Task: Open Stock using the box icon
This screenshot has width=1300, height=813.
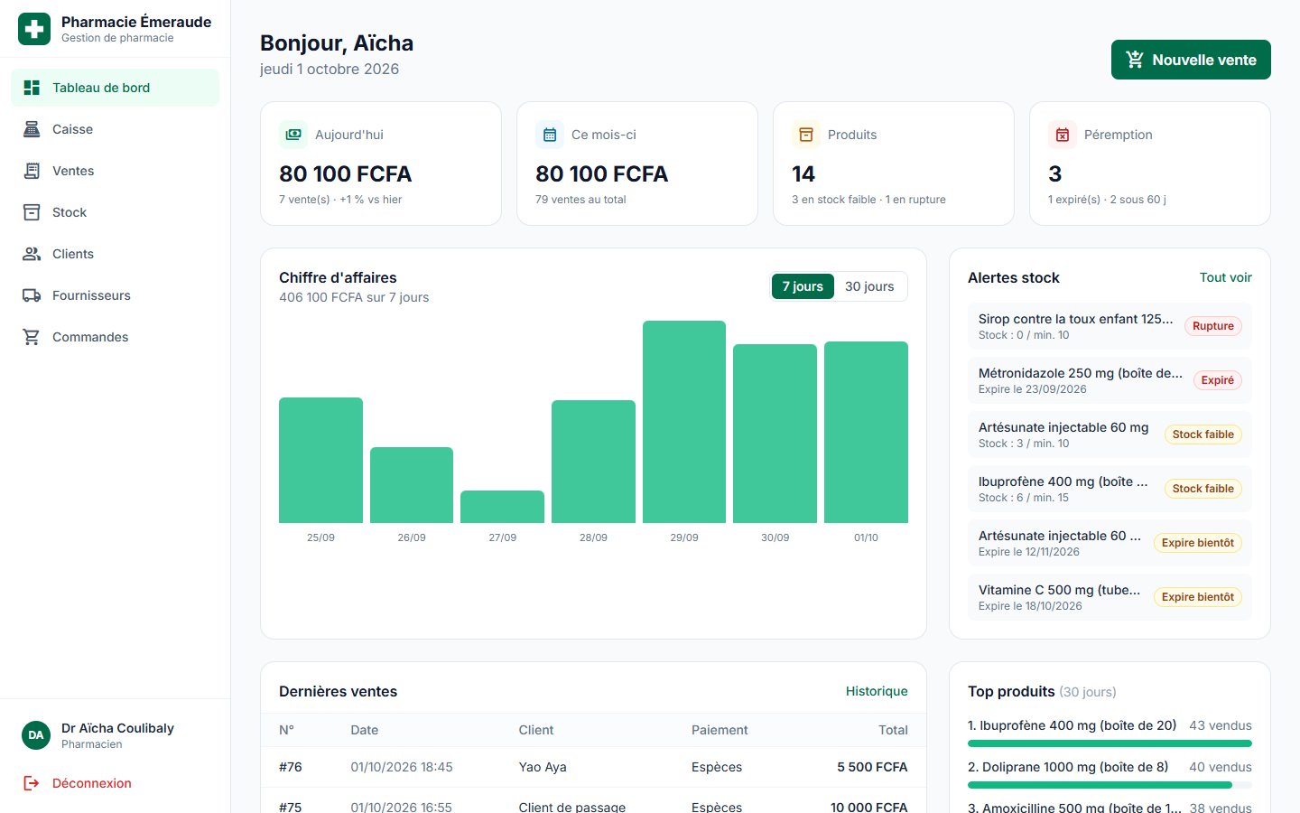Action: pyautogui.click(x=32, y=212)
